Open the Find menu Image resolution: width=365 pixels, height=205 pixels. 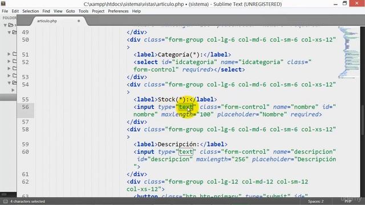[46, 11]
